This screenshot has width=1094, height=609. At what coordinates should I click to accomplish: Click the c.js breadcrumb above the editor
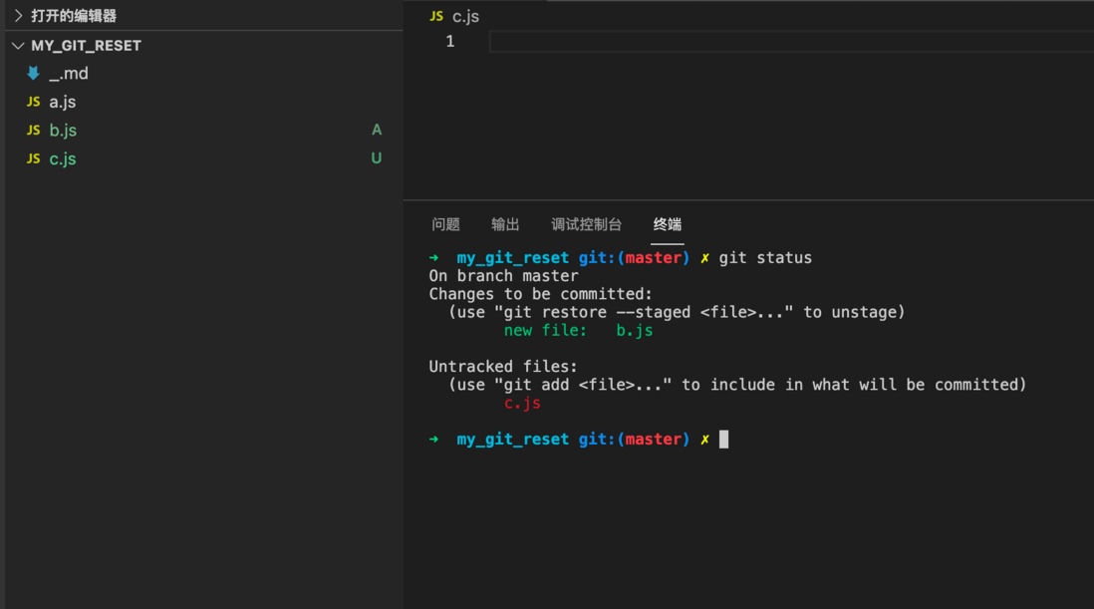[x=465, y=16]
